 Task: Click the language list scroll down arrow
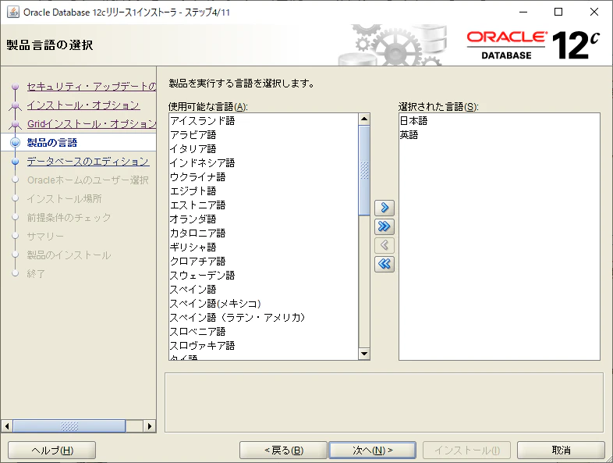[x=364, y=354]
